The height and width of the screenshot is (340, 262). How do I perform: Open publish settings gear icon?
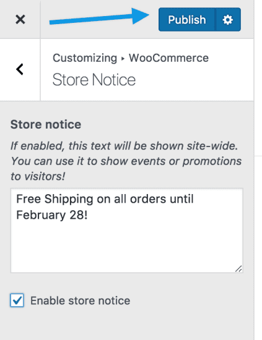pyautogui.click(x=228, y=20)
